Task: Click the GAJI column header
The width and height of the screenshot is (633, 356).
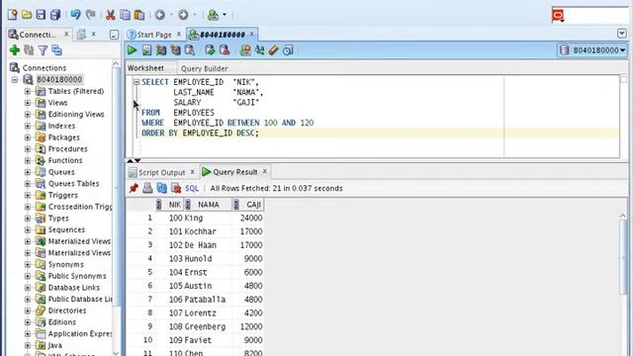Action: 248,205
